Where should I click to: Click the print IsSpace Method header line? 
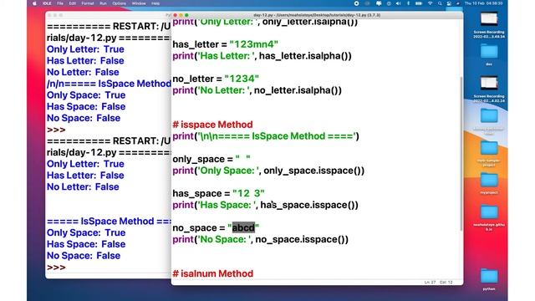pyautogui.click(x=266, y=136)
